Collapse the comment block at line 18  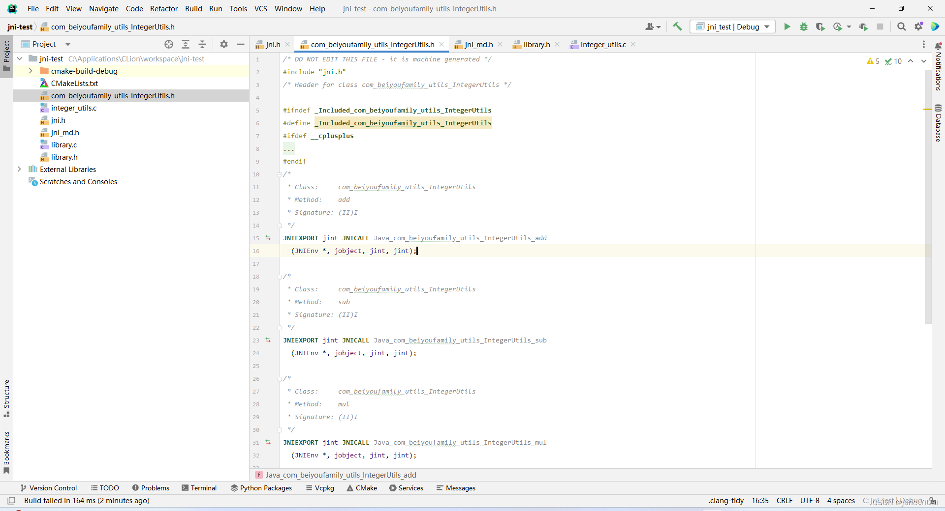[280, 276]
